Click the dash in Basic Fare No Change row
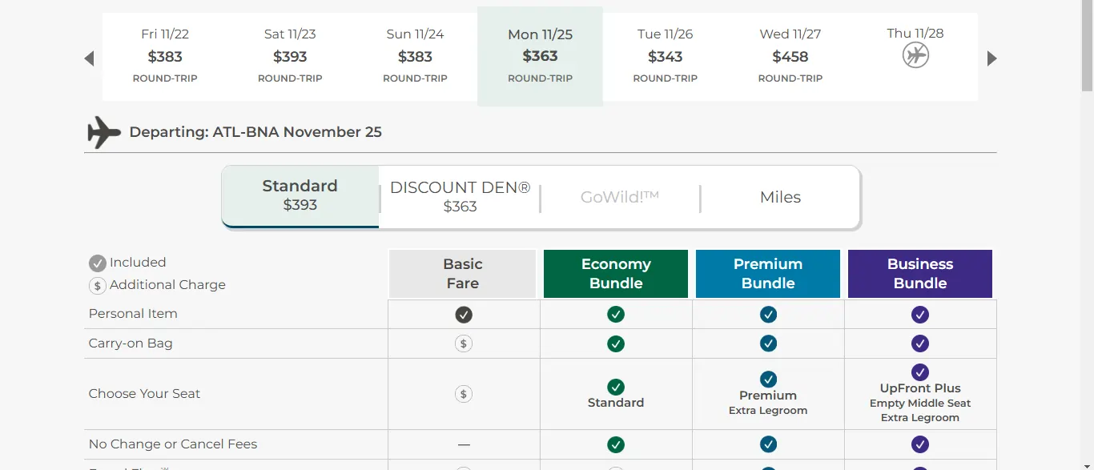Screen dimensions: 1094x470 (x=464, y=444)
